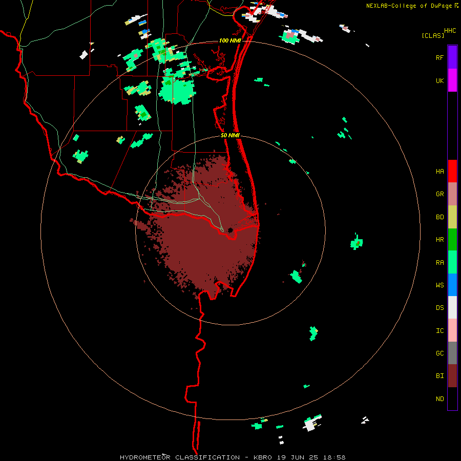Click the 'WS' legend label

pyautogui.click(x=439, y=285)
